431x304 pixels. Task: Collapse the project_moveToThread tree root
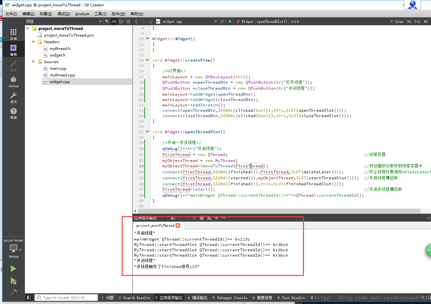(28, 28)
